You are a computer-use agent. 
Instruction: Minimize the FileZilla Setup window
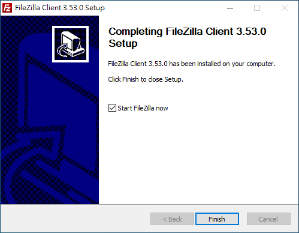click(230, 8)
